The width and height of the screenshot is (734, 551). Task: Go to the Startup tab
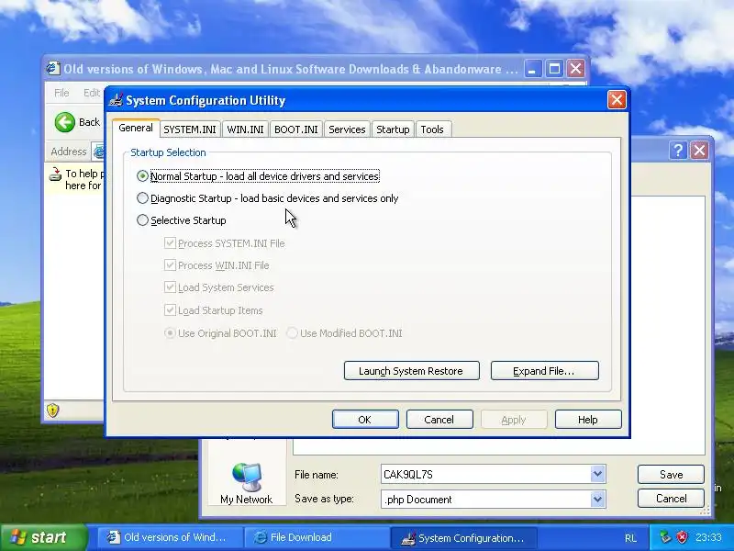click(393, 129)
